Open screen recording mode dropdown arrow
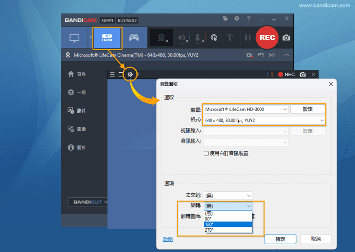 (x=90, y=37)
